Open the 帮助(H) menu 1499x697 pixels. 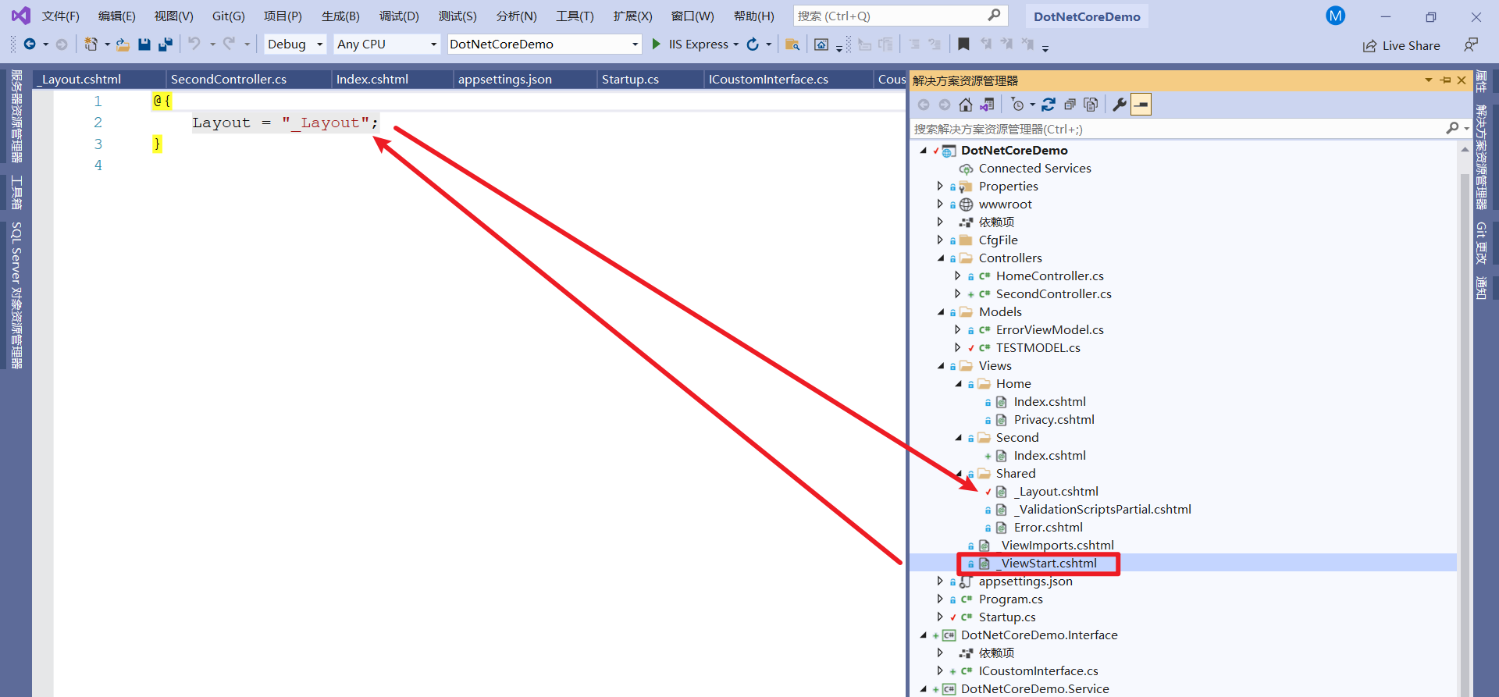point(754,16)
